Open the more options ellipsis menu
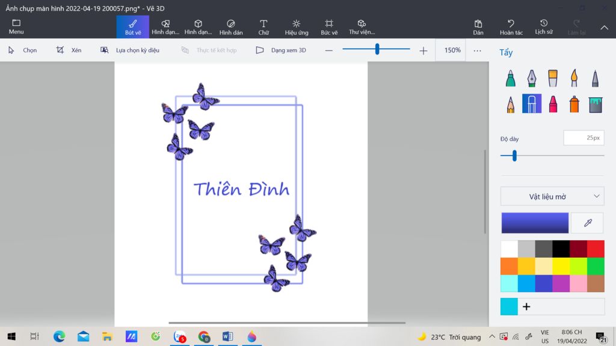This screenshot has width=616, height=346. click(x=477, y=50)
